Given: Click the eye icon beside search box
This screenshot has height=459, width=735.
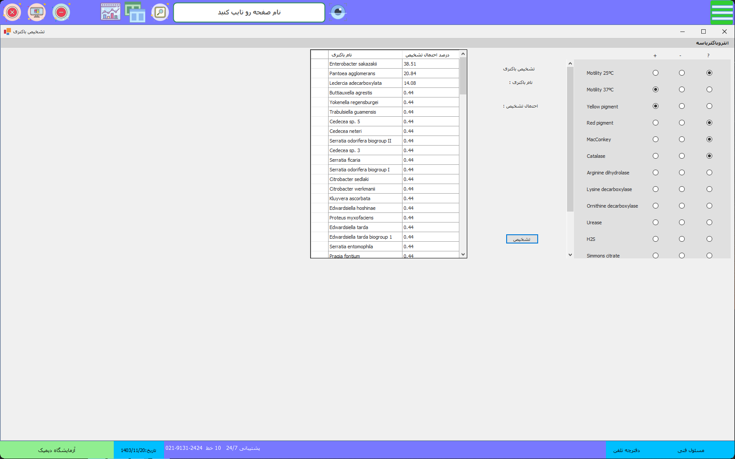Looking at the screenshot, I should pyautogui.click(x=338, y=12).
